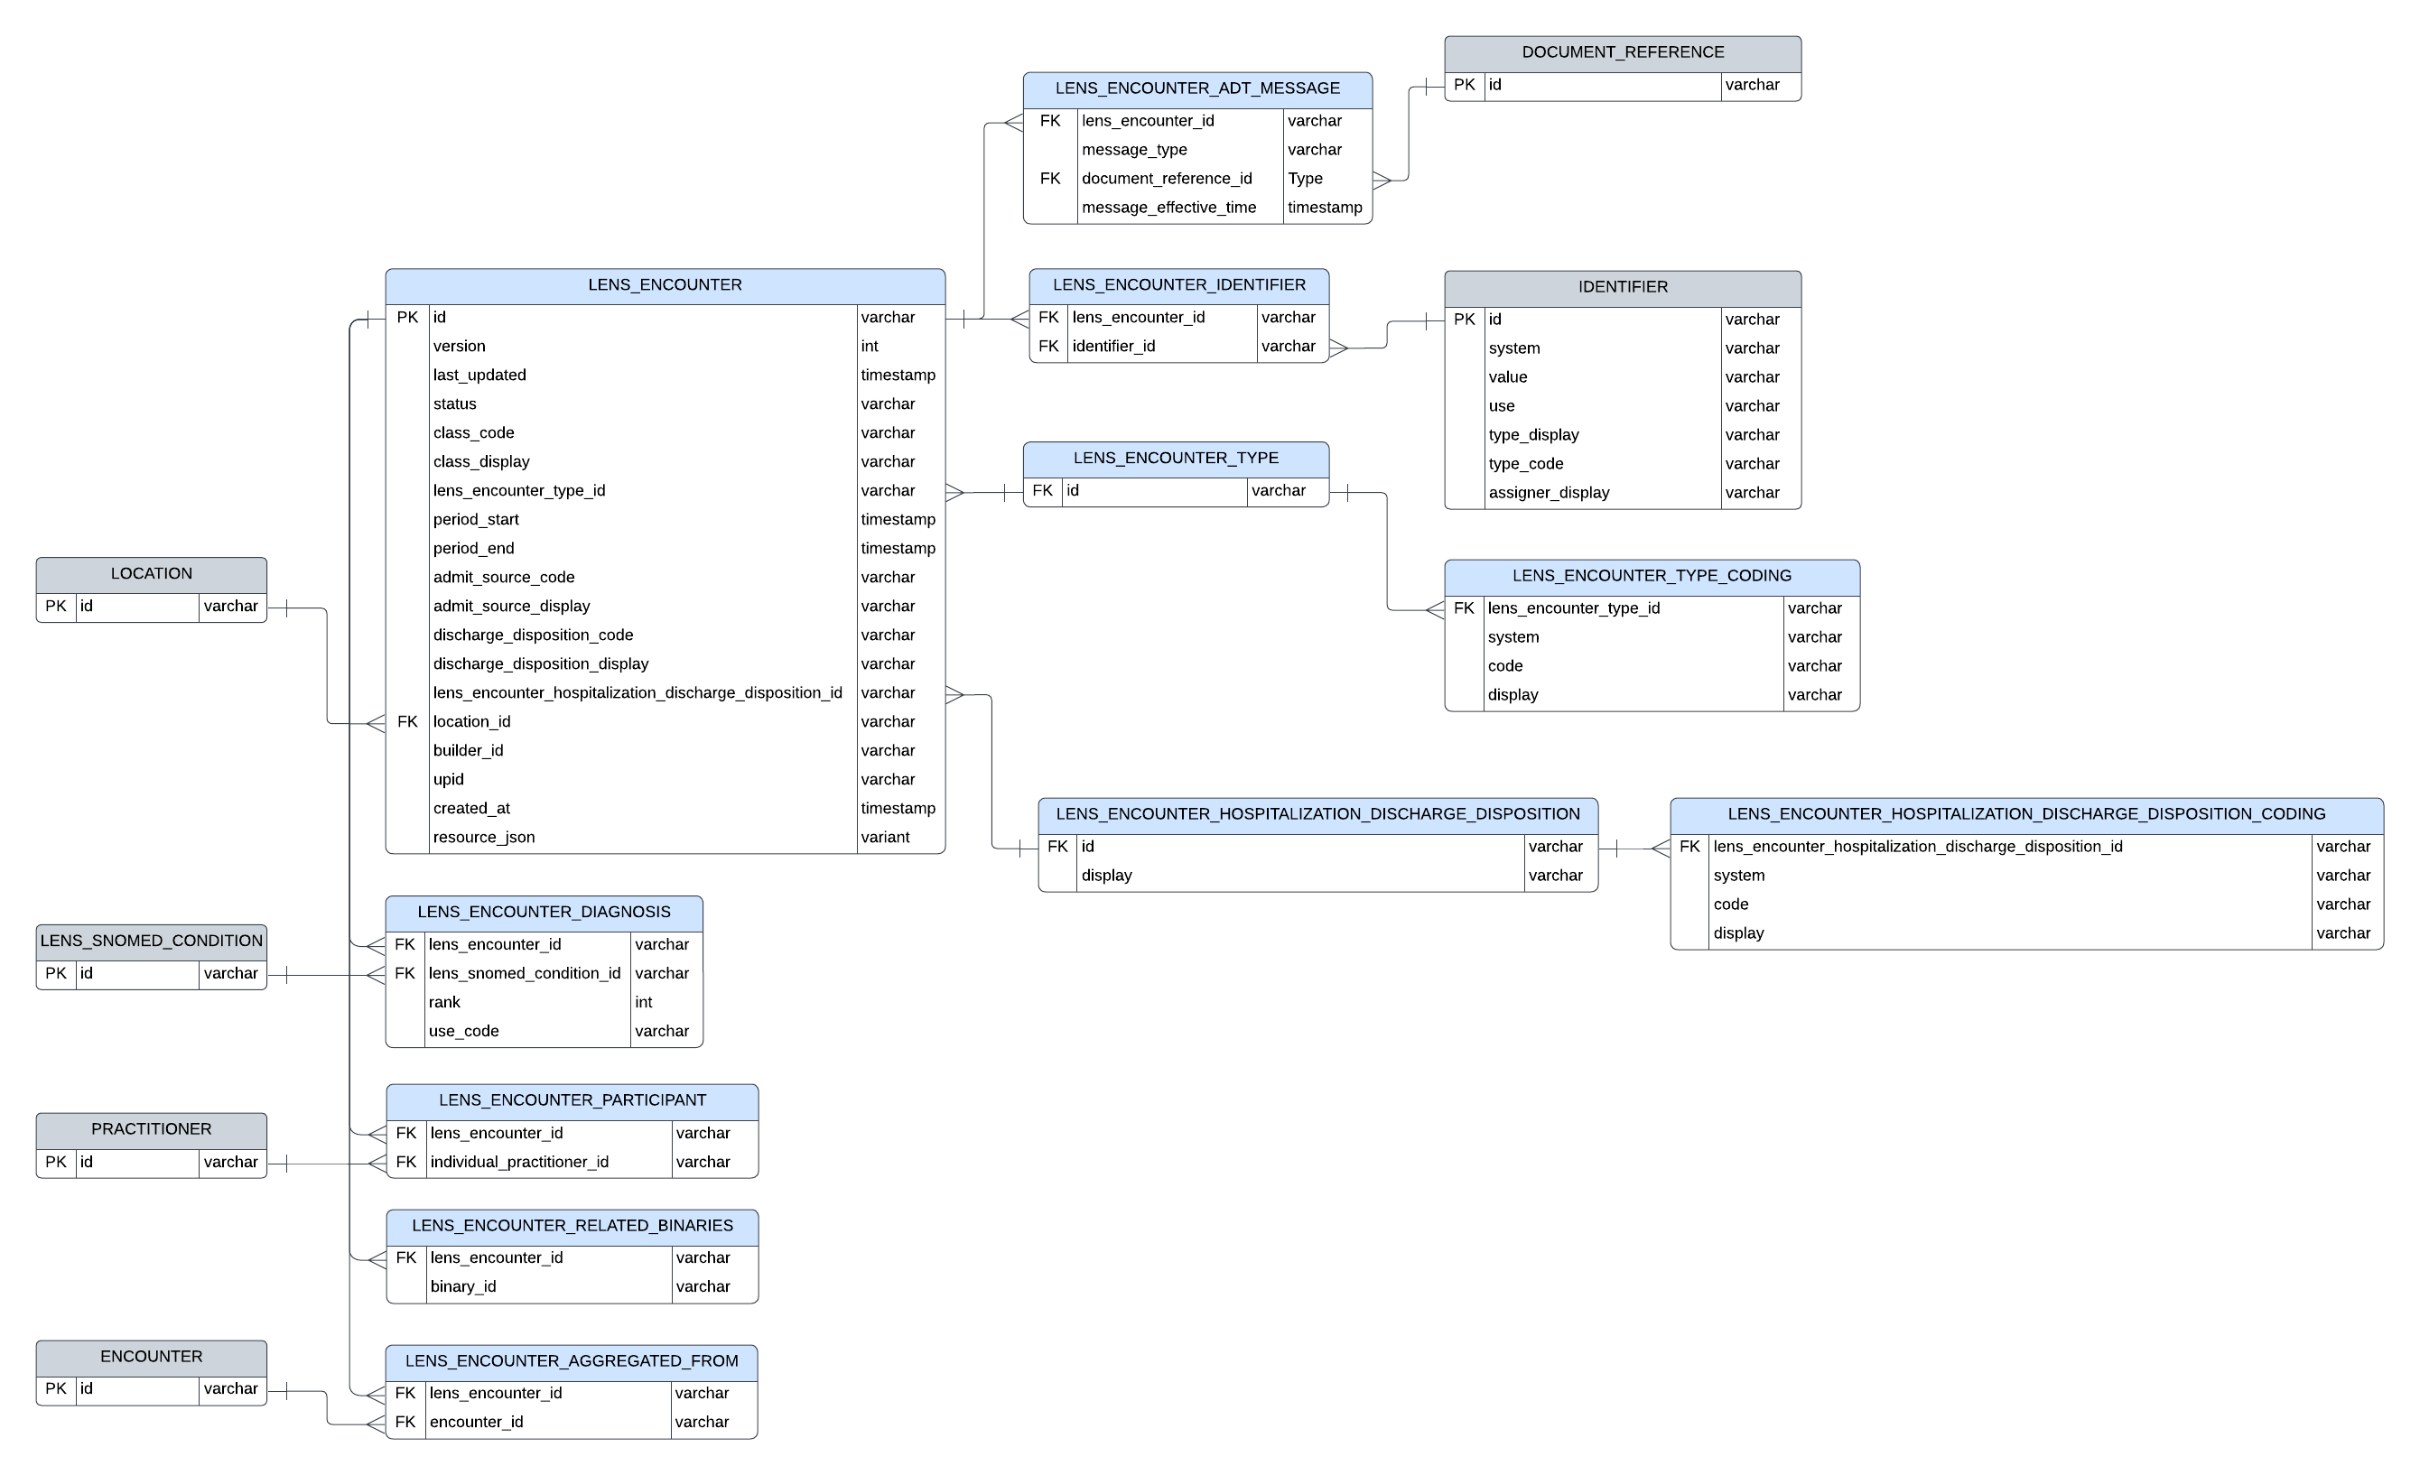2420x1475 pixels.
Task: Select the LENS_ENCOUNTER table header
Action: point(665,286)
